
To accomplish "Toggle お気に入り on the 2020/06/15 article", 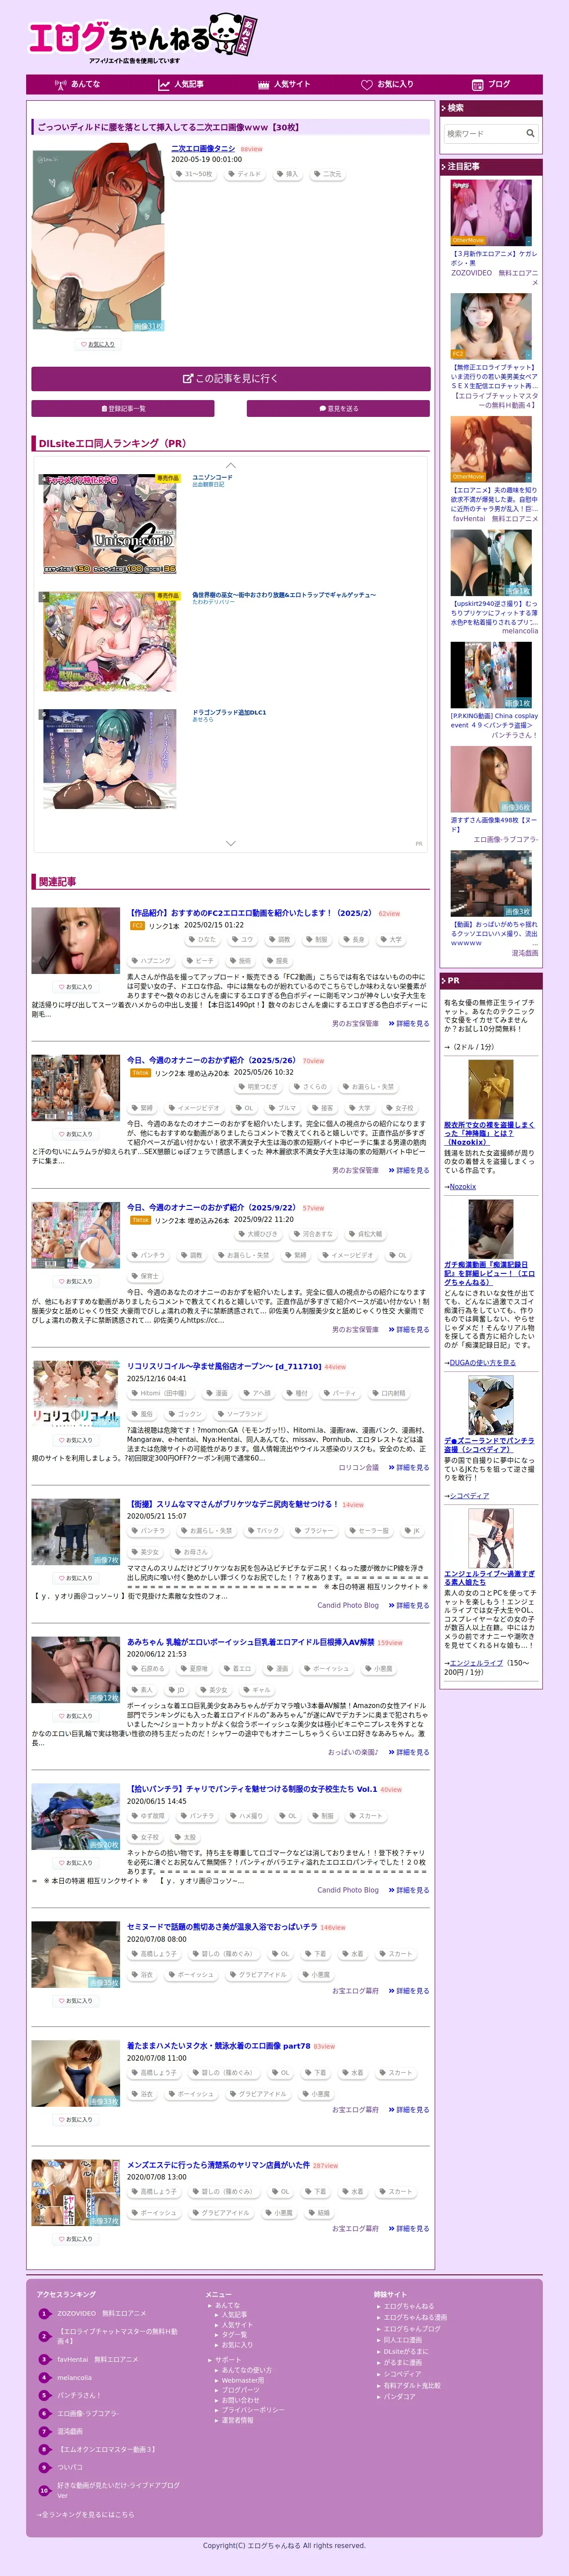I will tap(76, 1863).
